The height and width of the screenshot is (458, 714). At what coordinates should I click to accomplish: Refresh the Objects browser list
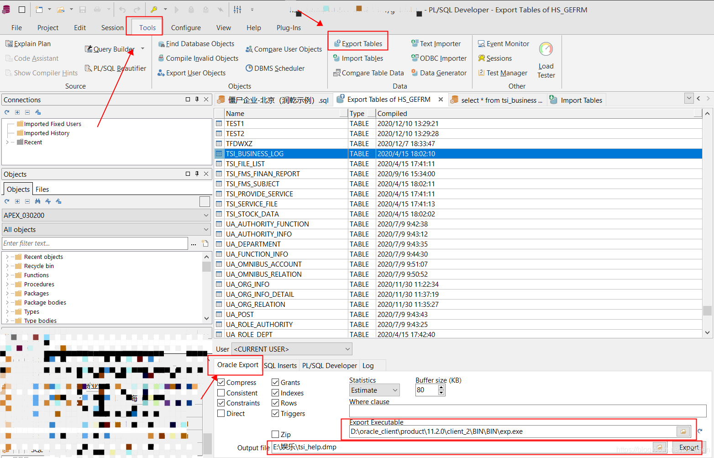(7, 201)
